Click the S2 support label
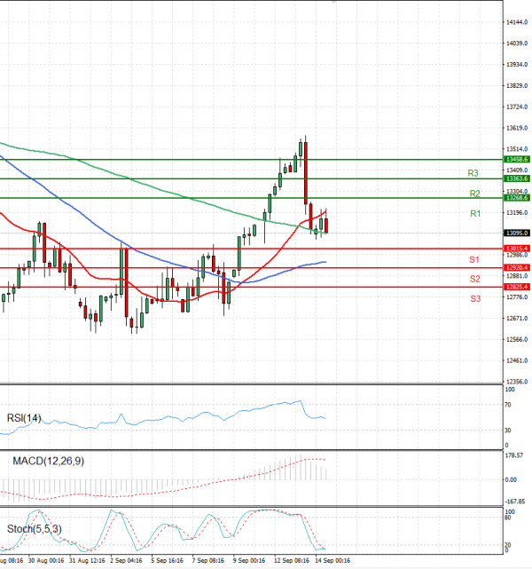The width and height of the screenshot is (532, 569). (474, 279)
